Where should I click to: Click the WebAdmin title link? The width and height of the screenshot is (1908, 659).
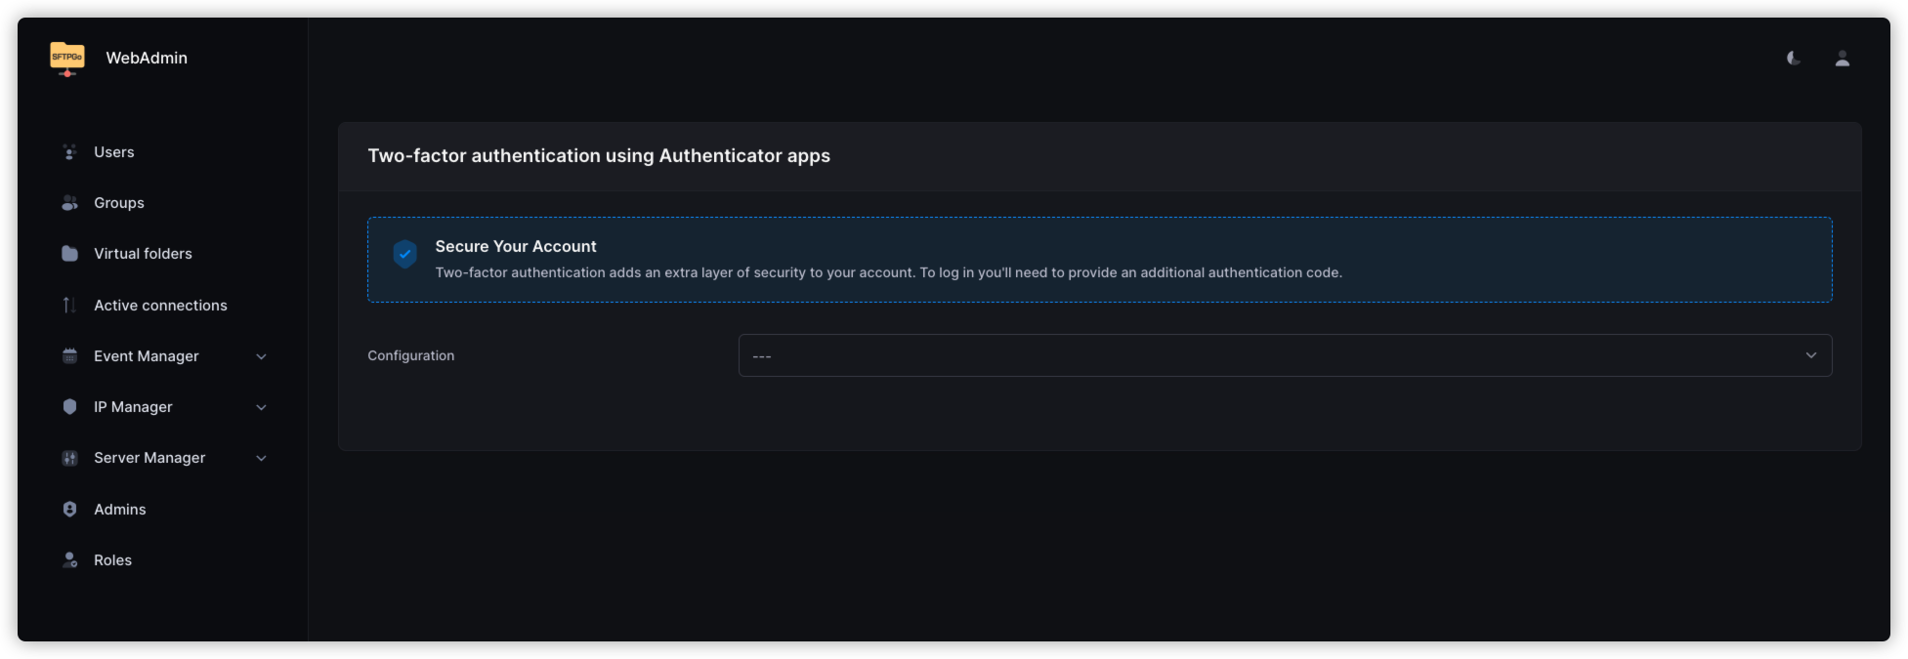147,58
